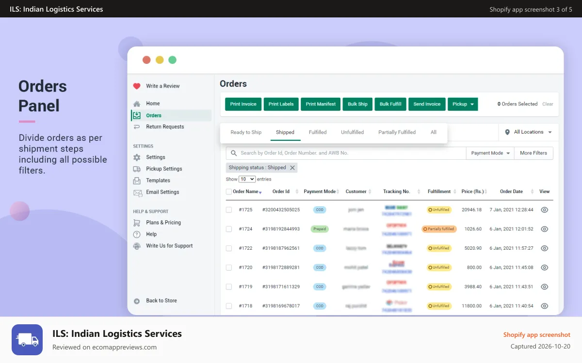Viewport: 582px width, 363px height.
Task: Select the checkbox for order #1719
Action: (x=229, y=287)
